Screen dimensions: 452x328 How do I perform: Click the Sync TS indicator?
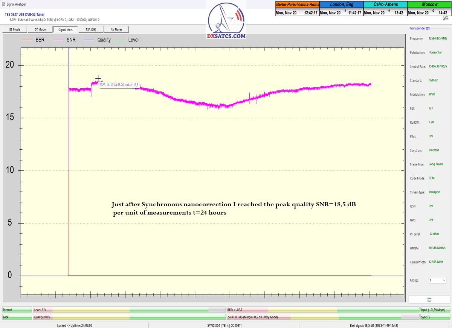click(435, 317)
